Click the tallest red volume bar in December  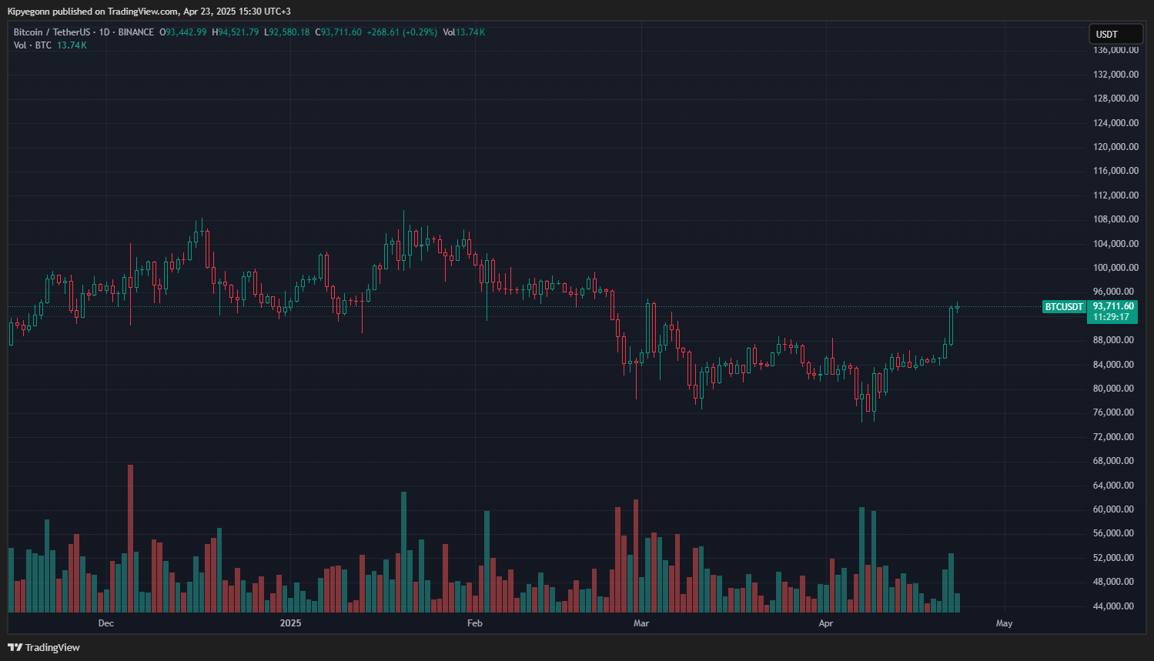pos(130,539)
